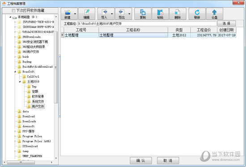Expand the PPS-缓存 folder node
Screen dimensions: 246x167
tap(15, 131)
